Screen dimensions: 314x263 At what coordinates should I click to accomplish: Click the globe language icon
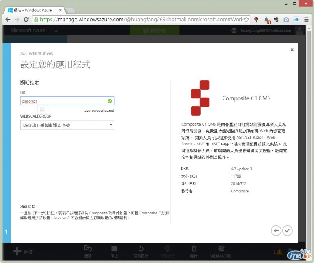(234, 31)
